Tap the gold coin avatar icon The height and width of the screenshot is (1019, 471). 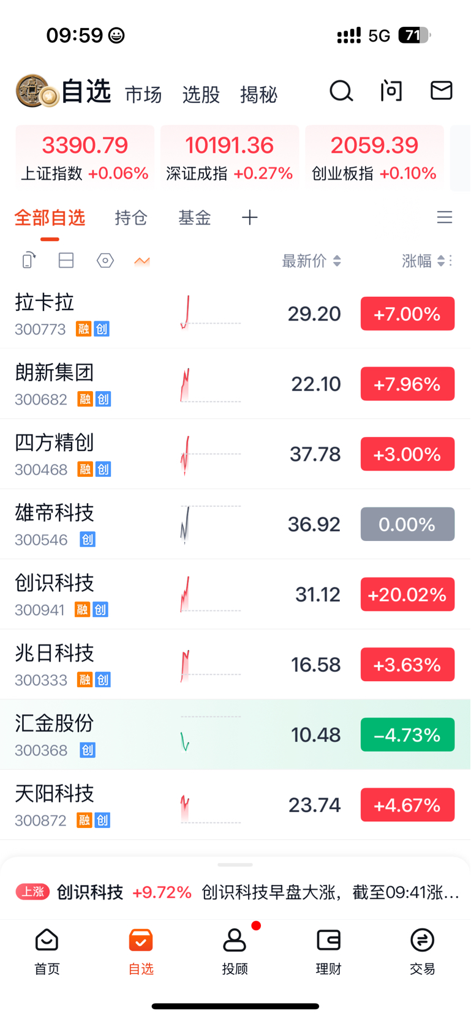pos(37,91)
